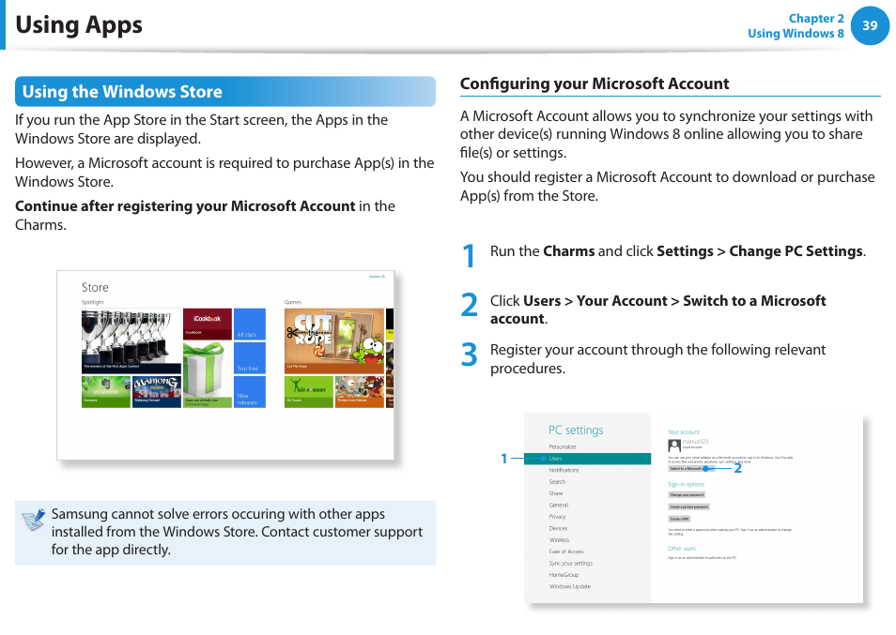Click the note pencil icon
Viewport: 896px width, 635px height.
coord(34,519)
